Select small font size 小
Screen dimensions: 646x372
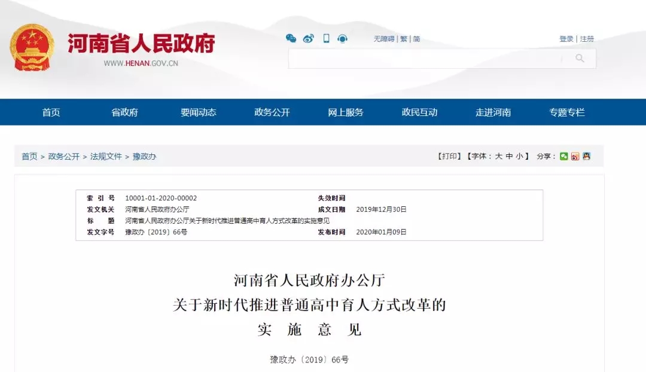520,156
